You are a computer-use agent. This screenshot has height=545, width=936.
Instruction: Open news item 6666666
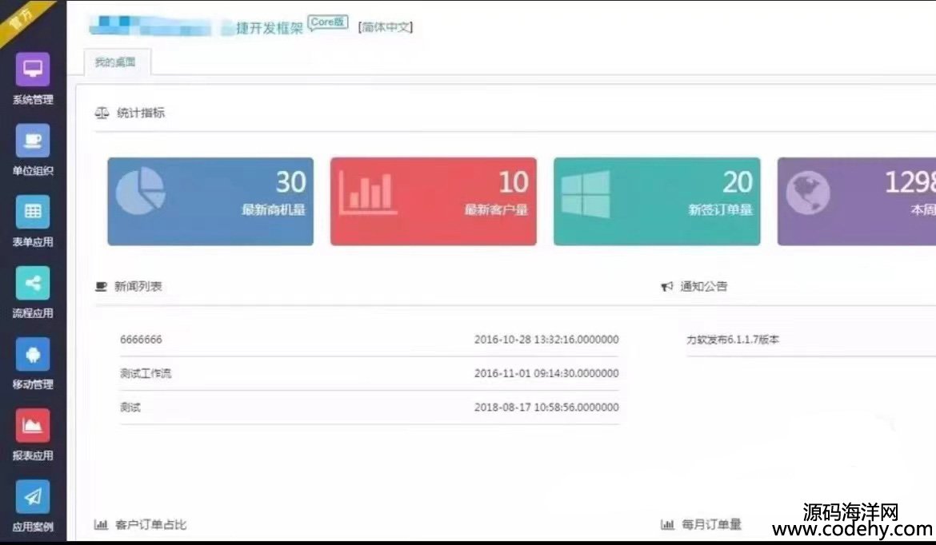141,340
